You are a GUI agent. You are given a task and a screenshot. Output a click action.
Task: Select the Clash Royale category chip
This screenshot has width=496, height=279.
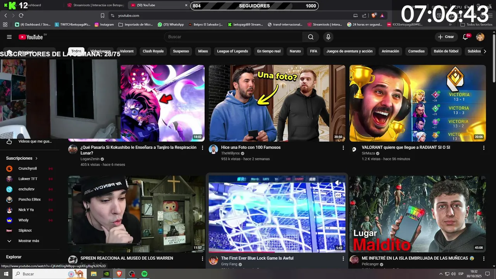click(x=153, y=51)
